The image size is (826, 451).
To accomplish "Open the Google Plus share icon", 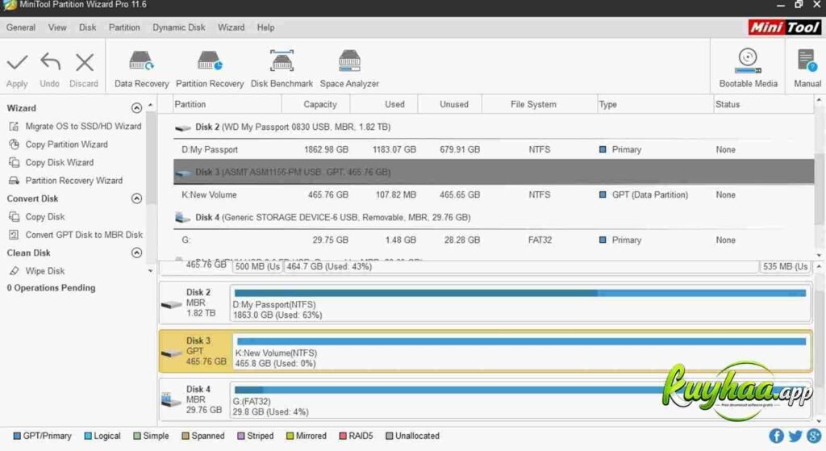I will click(814, 436).
